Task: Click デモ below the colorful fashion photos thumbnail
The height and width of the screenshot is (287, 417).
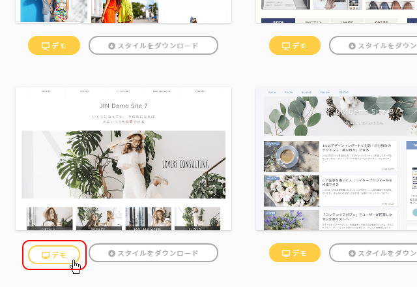Action: click(54, 45)
